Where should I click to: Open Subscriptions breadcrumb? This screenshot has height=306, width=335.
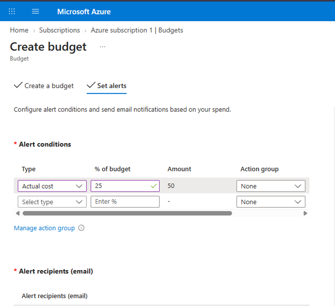coord(59,30)
